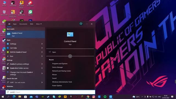176x99 pixels.
Task: Open Riot Client desktop shortcut
Action: (x=30, y=3)
